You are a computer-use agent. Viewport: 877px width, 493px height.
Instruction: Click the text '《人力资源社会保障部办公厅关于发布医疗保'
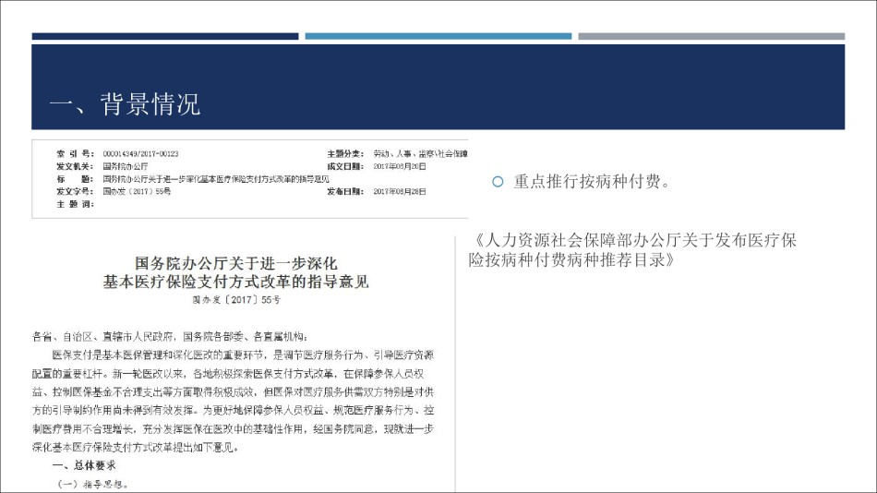point(633,240)
